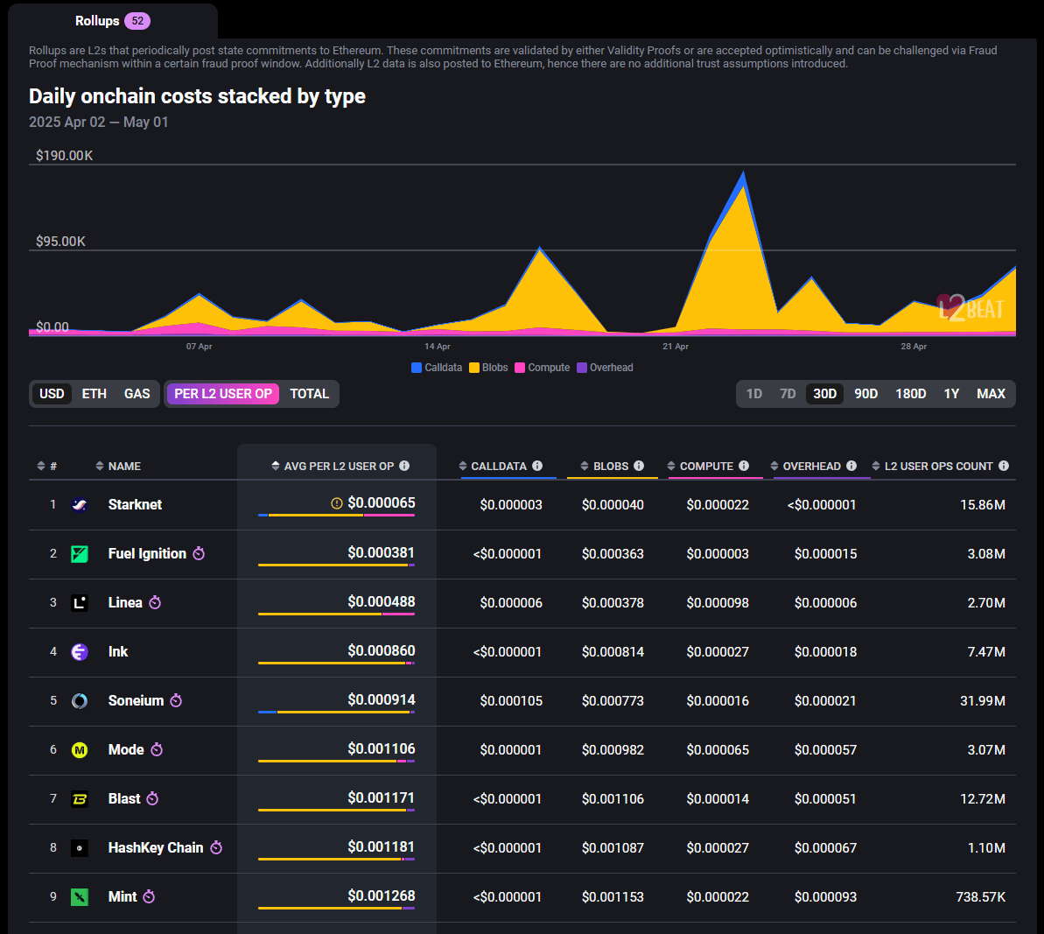
Task: Sort table by NAME column
Action: (123, 467)
